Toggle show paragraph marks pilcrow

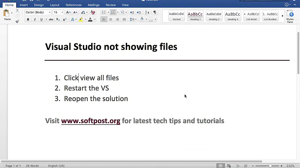point(155,12)
